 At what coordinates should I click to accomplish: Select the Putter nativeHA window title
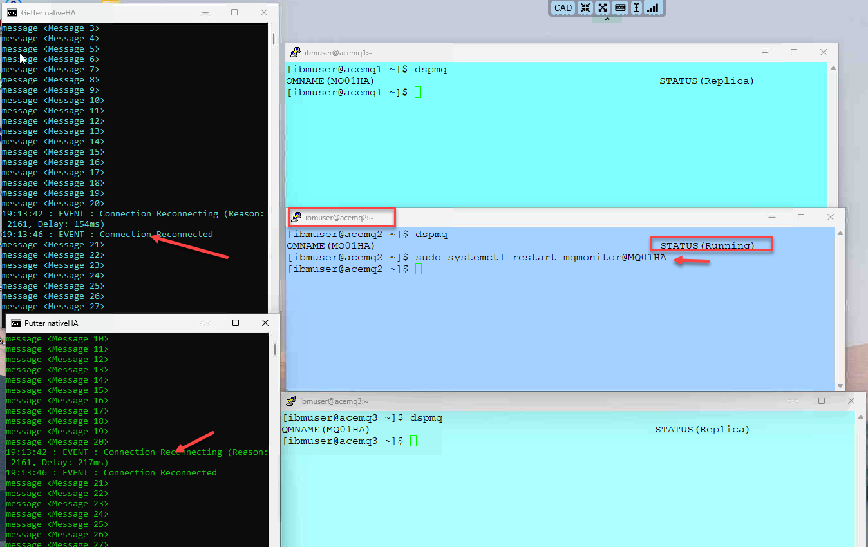click(x=52, y=323)
